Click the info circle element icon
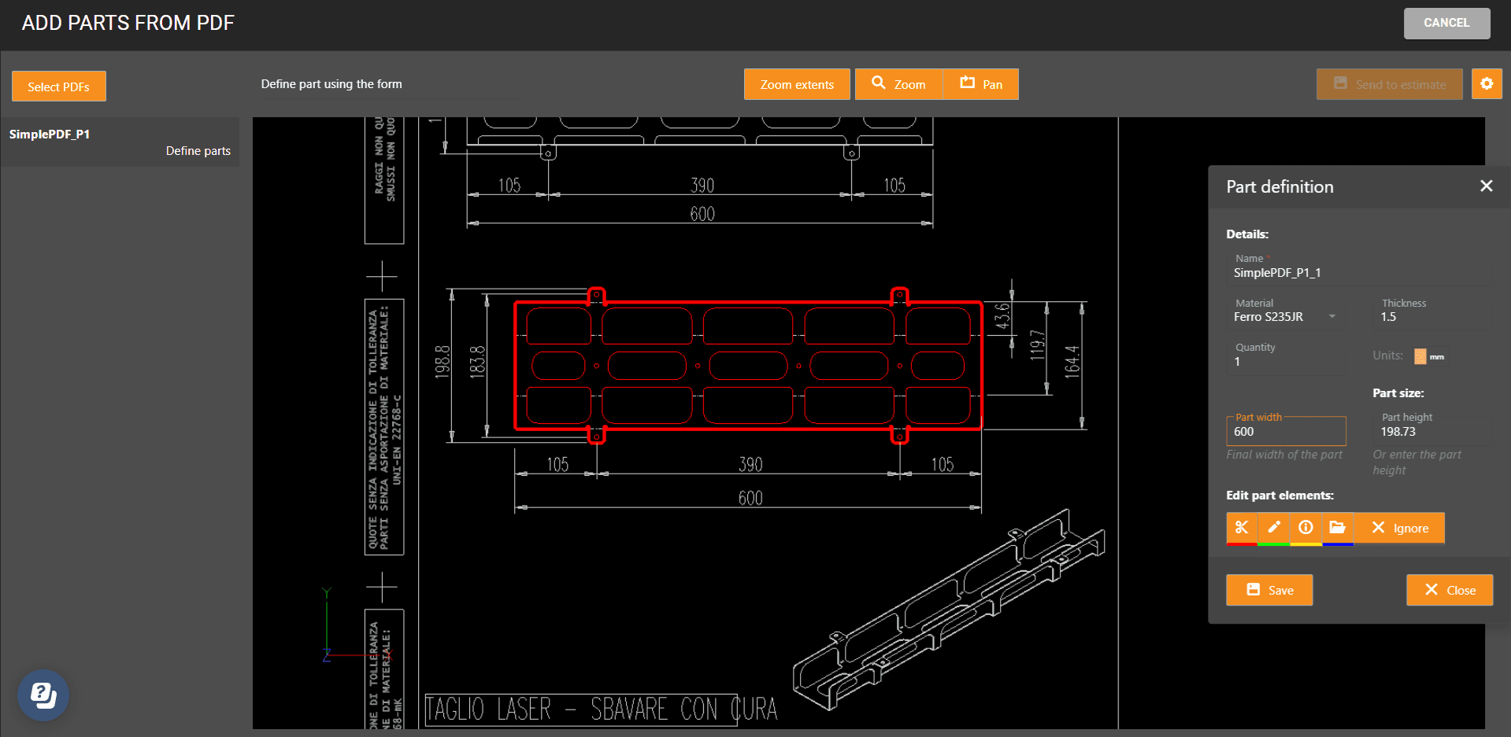Image resolution: width=1511 pixels, height=737 pixels. [1305, 528]
